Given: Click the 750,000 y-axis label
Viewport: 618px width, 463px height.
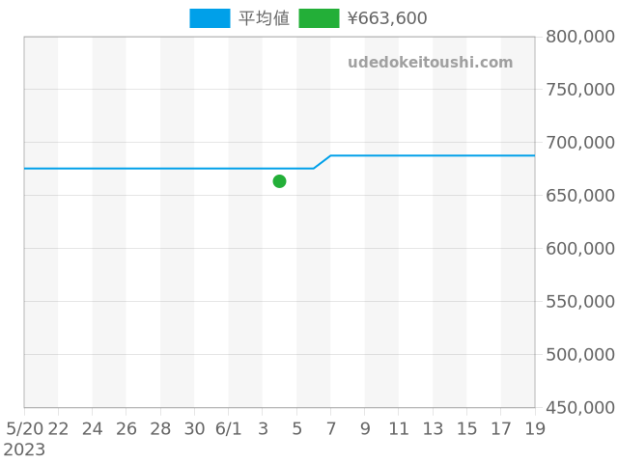Looking at the screenshot, I should 580,90.
